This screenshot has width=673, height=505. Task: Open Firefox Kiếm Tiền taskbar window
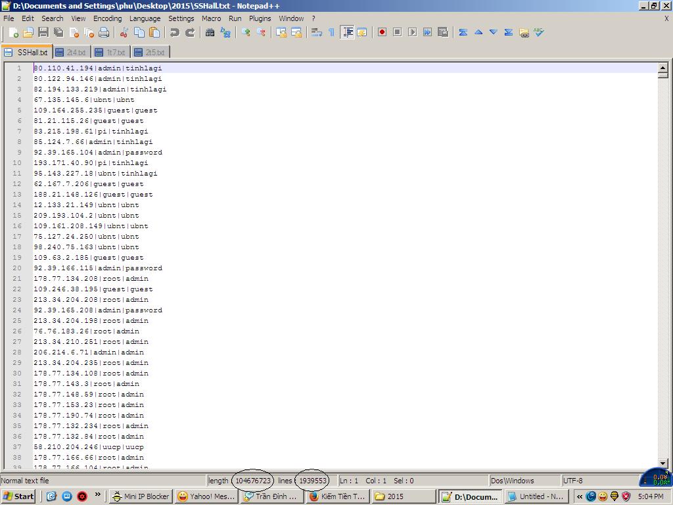[x=337, y=496]
